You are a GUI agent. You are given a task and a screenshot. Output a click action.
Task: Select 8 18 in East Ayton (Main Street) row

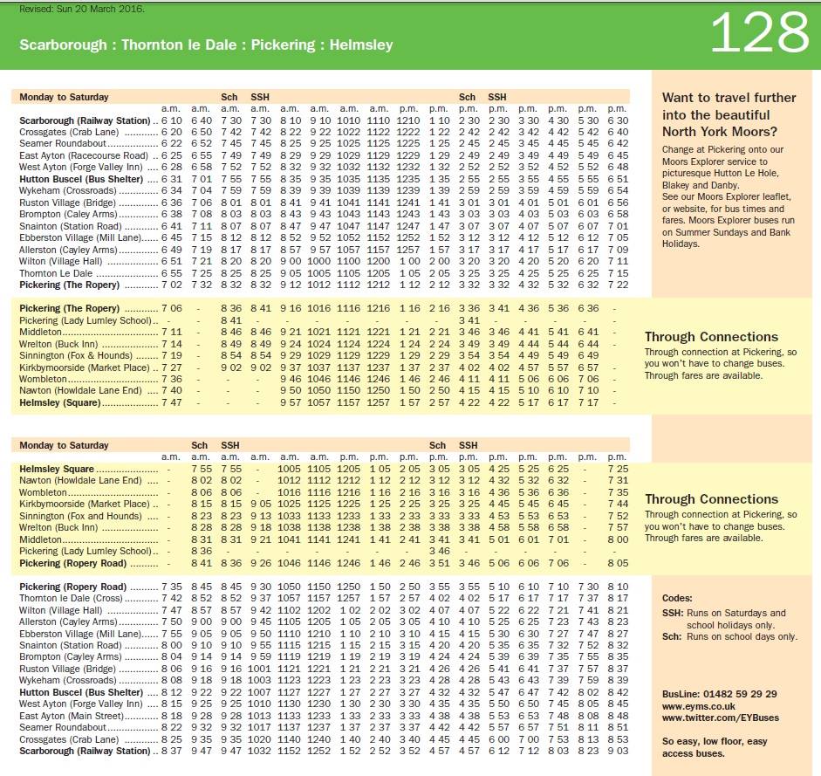(172, 716)
